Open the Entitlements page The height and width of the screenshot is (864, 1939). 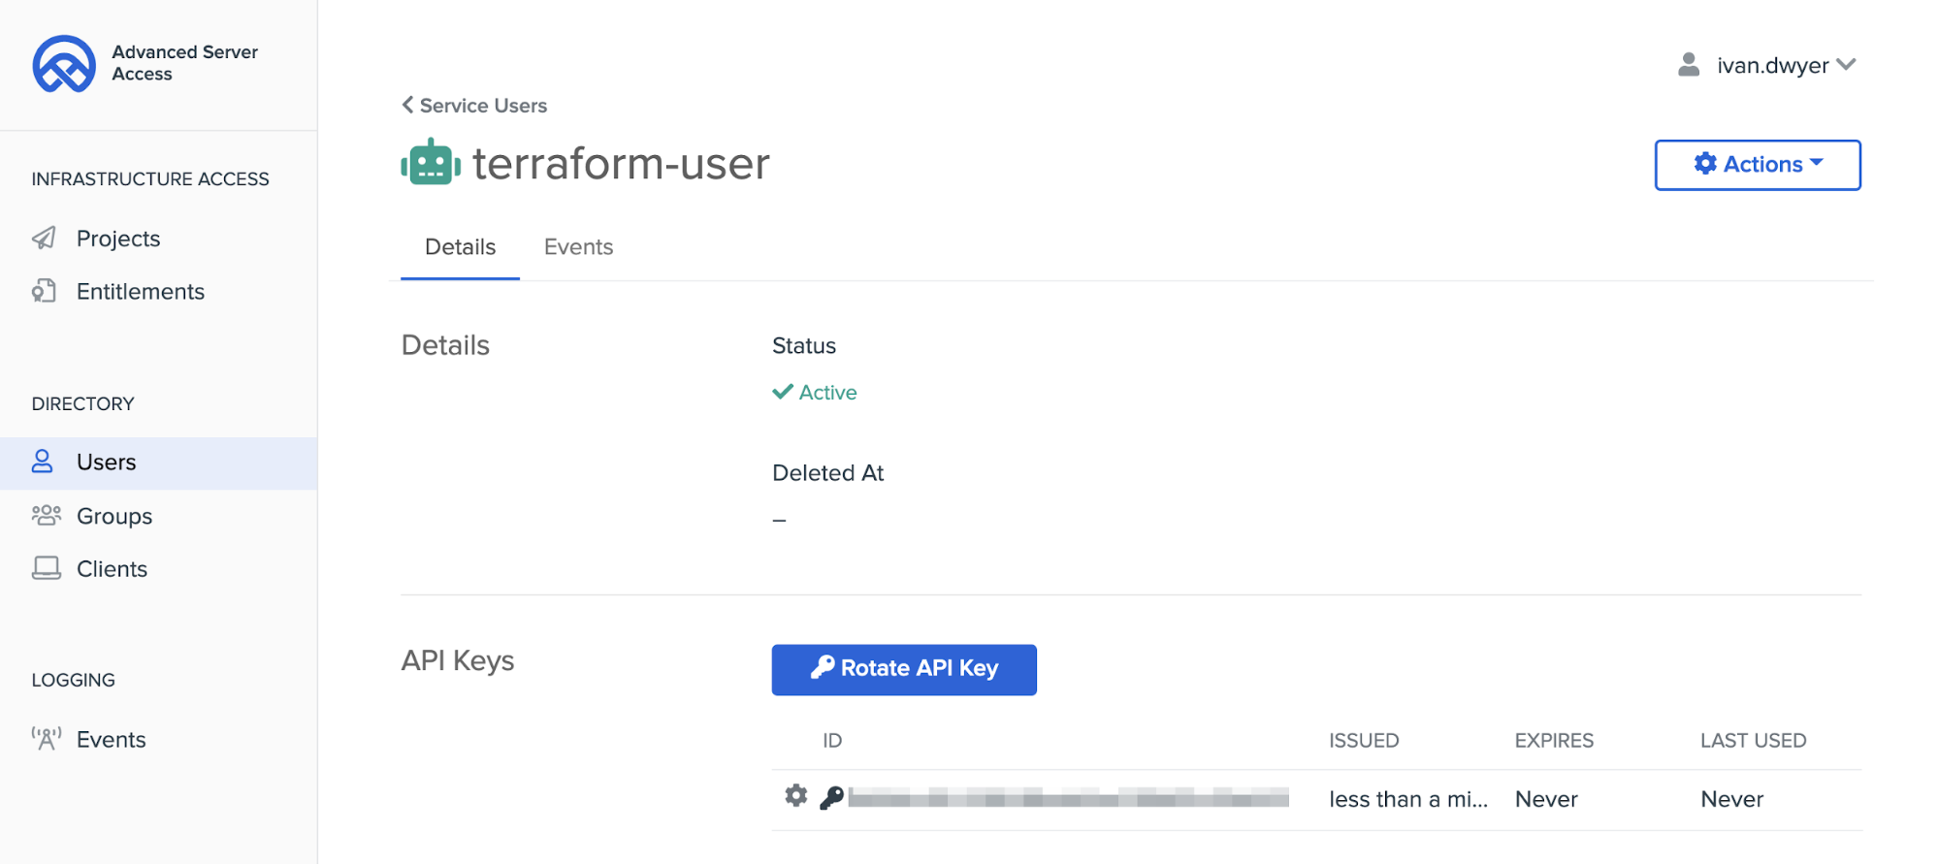point(141,292)
